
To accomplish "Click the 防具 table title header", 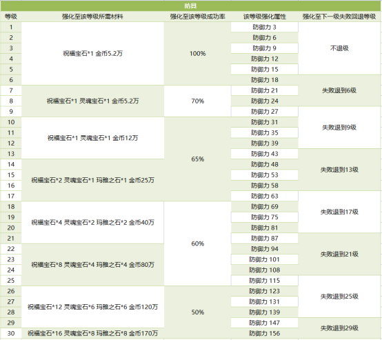I will pyautogui.click(x=190, y=6).
